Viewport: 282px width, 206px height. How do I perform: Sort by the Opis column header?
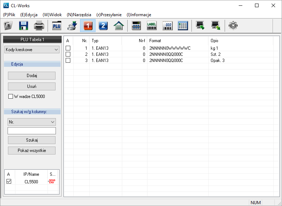(x=241, y=41)
